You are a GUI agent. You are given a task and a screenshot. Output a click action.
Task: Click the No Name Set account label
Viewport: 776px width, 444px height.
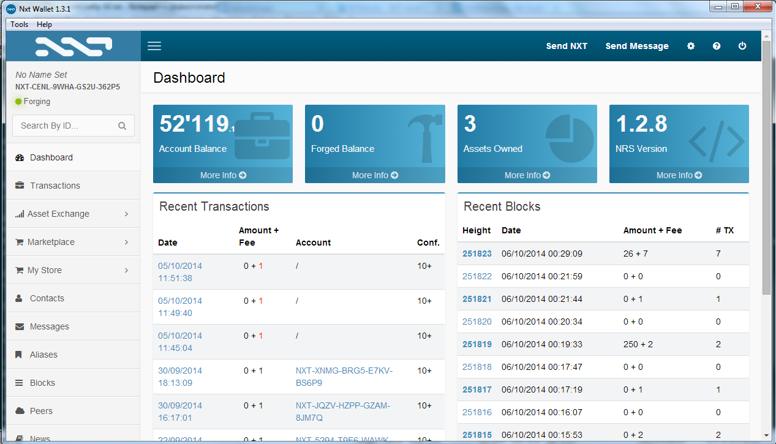coord(42,75)
